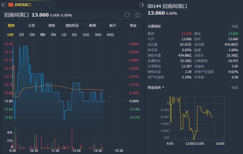The width and height of the screenshot is (243, 154).
Task: Select the 30分 interval
Action: coord(98,35)
